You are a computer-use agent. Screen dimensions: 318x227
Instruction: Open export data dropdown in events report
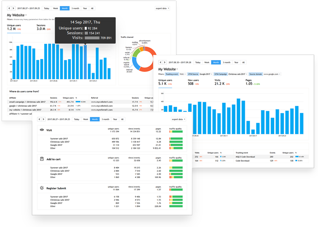tap(178, 119)
